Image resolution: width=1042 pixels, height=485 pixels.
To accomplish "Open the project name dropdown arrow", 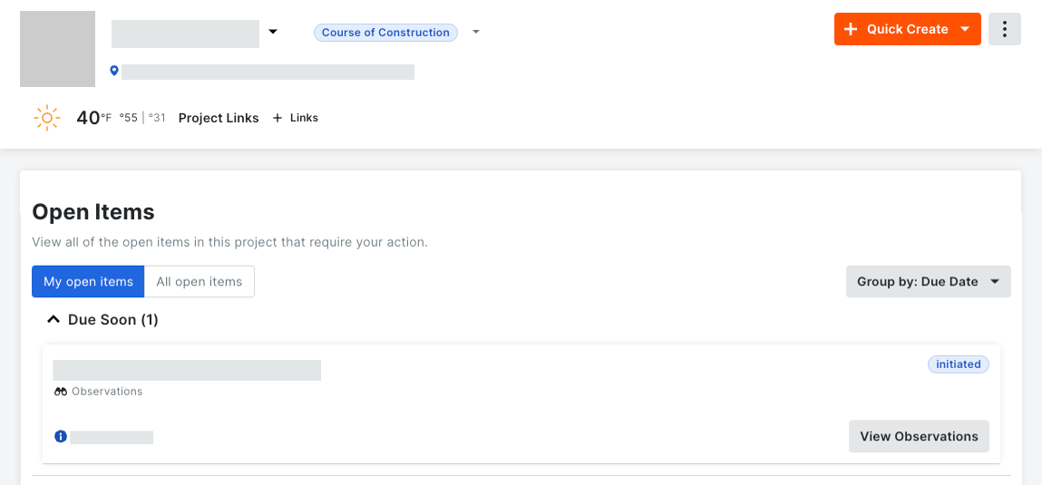I will (273, 31).
